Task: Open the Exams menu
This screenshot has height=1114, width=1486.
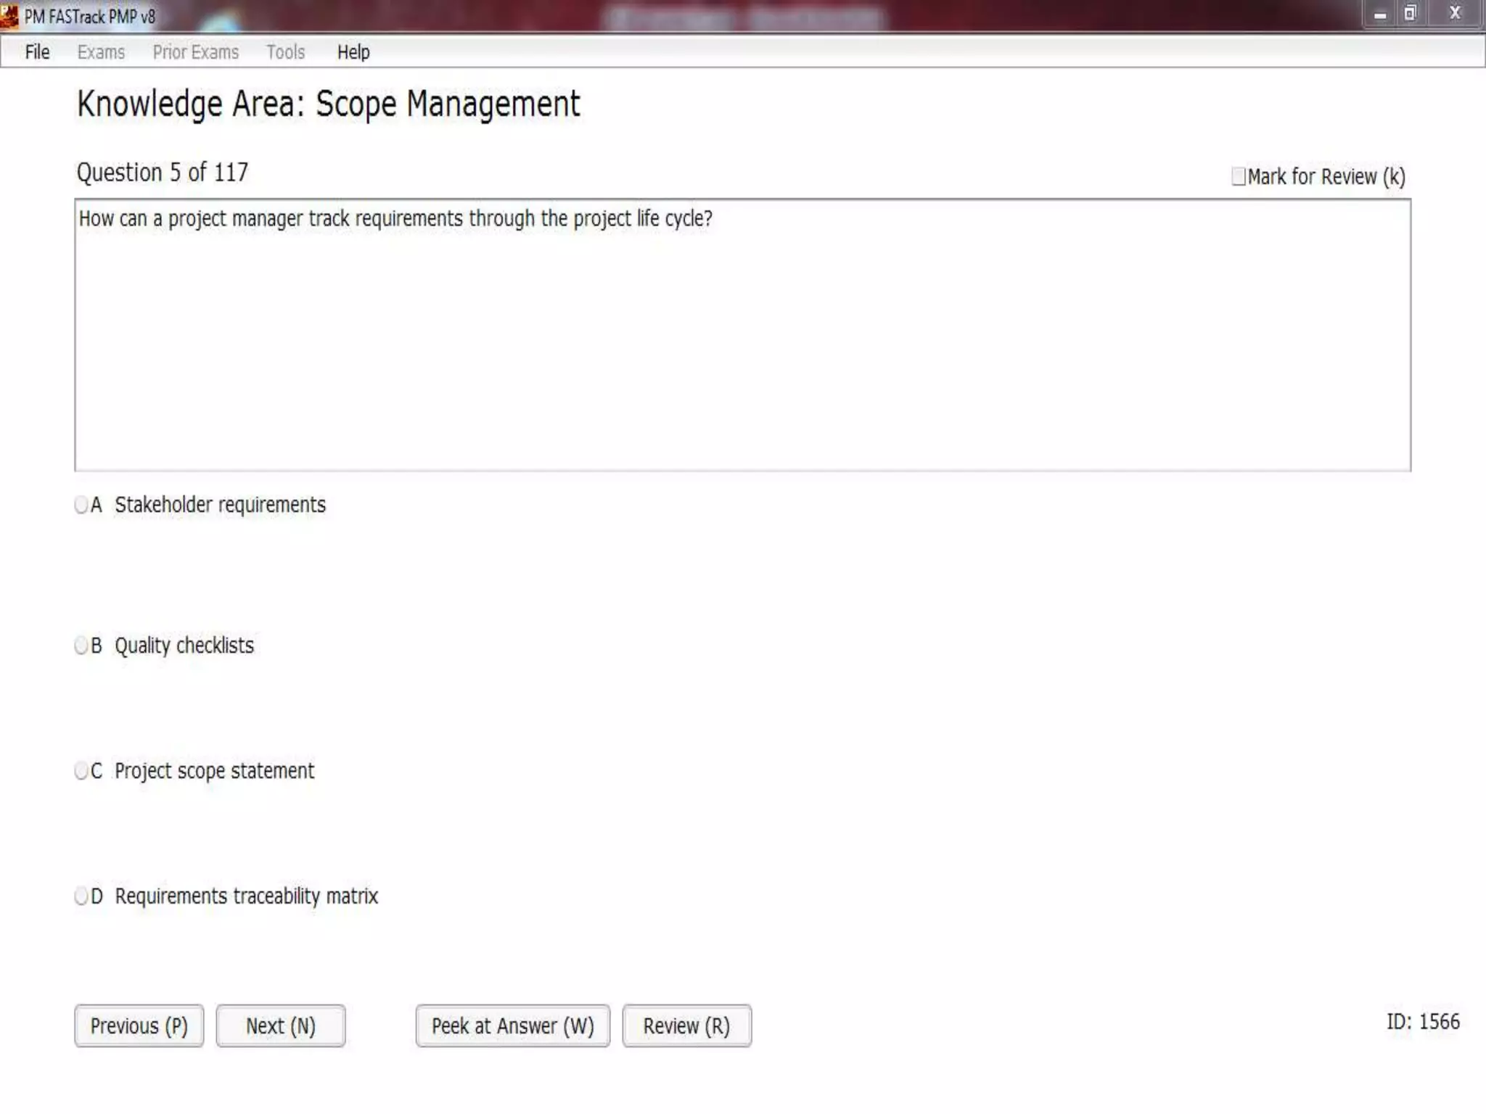Action: 101,52
